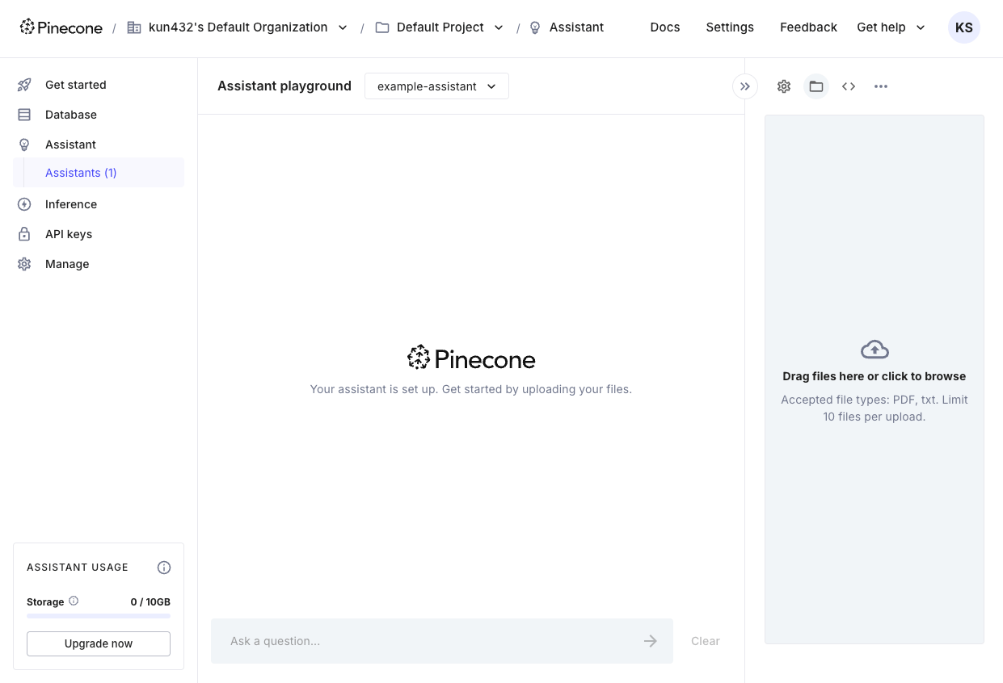Click the Manage gear icon in sidebar

pos(24,264)
